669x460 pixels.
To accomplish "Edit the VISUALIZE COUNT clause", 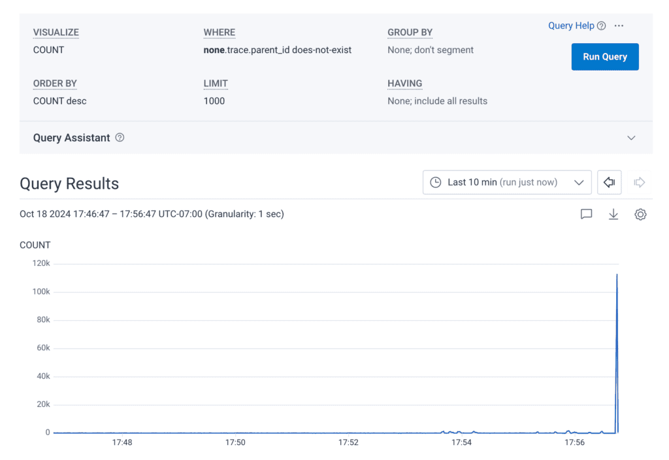I will pyautogui.click(x=49, y=50).
